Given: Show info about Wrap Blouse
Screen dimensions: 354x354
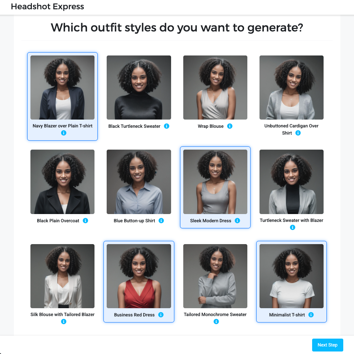Looking at the screenshot, I should coord(230,126).
